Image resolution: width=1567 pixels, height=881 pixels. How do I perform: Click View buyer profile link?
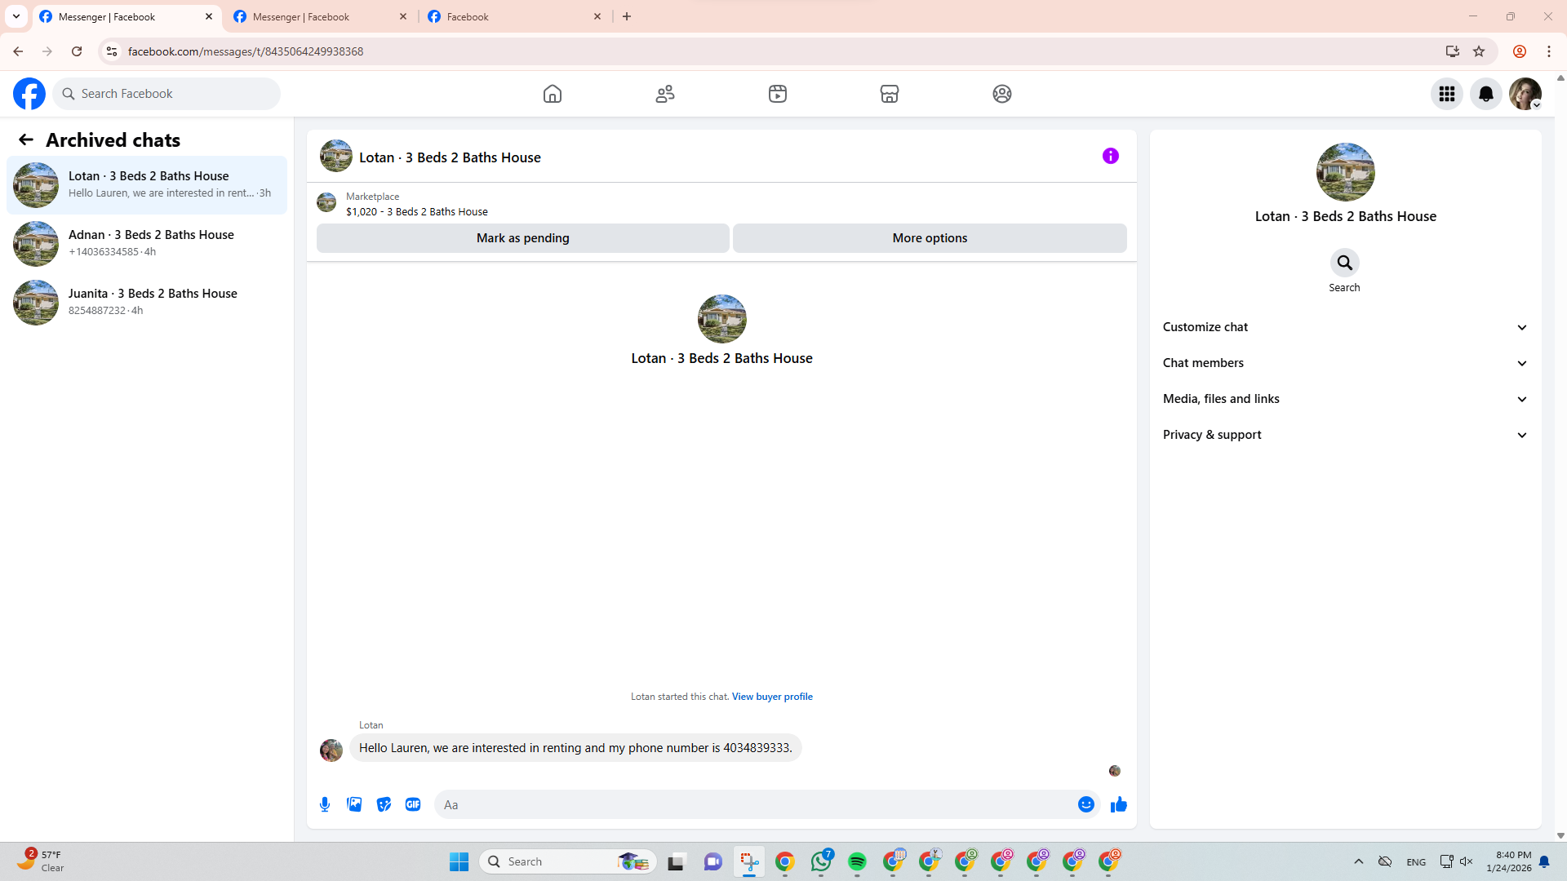point(771,697)
